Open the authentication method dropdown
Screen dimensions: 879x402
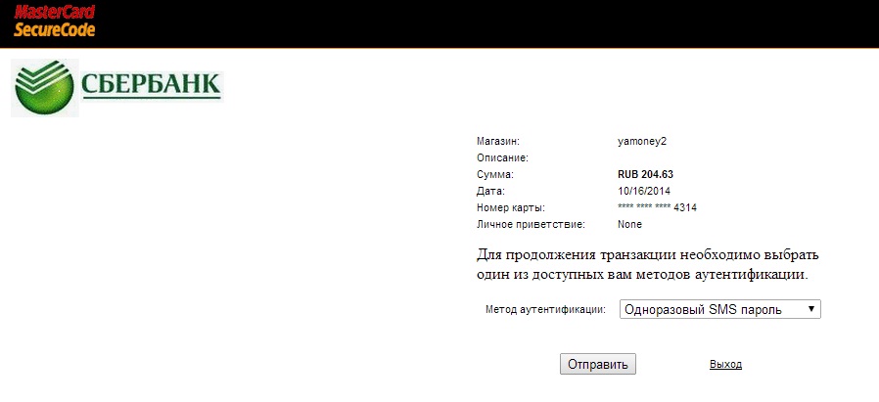pyautogui.click(x=719, y=309)
